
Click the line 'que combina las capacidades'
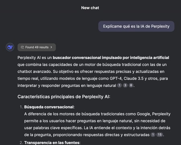[92, 65]
